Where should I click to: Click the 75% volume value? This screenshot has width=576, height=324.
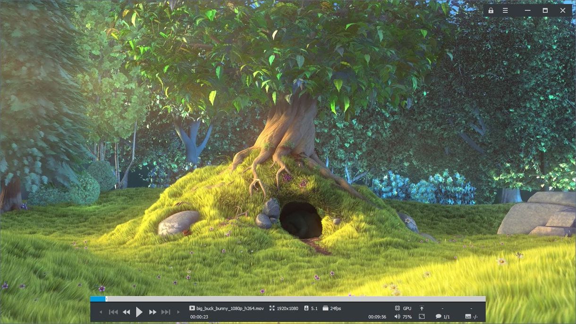click(407, 317)
